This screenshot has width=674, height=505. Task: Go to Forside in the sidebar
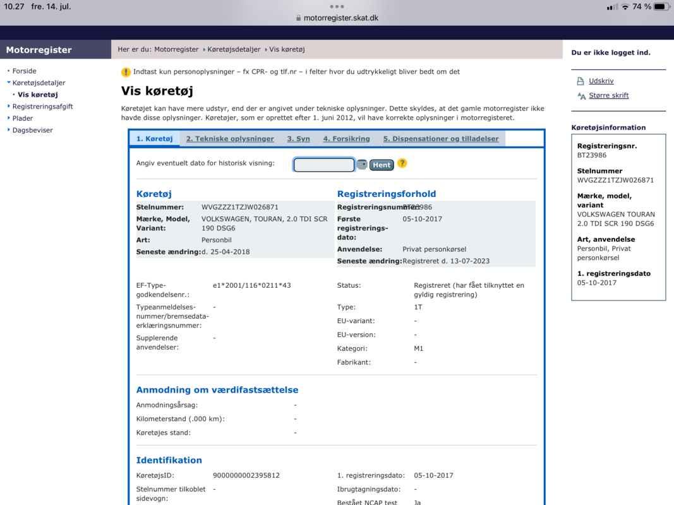[24, 71]
